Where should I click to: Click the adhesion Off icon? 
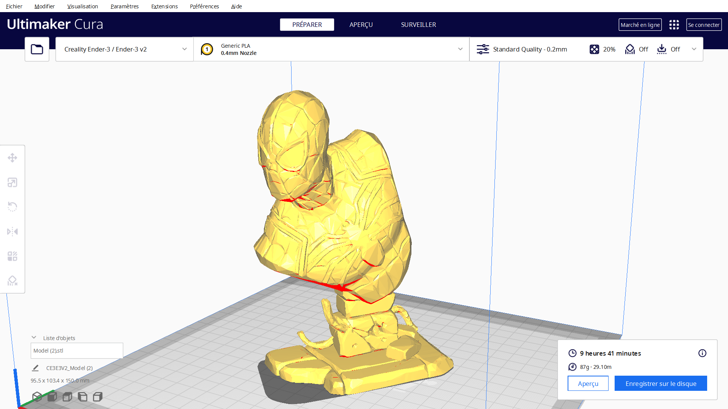pos(662,49)
